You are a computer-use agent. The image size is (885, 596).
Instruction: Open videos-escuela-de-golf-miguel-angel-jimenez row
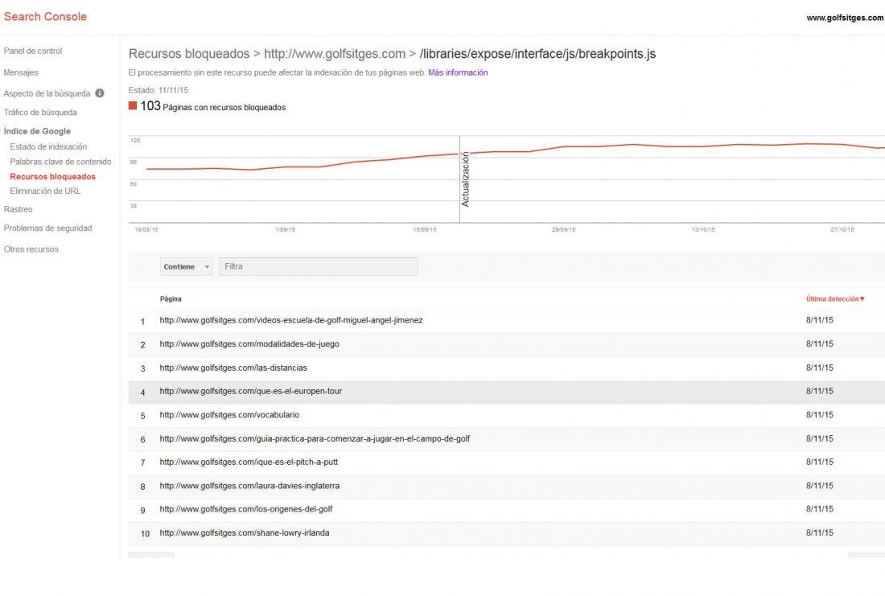tap(506, 321)
